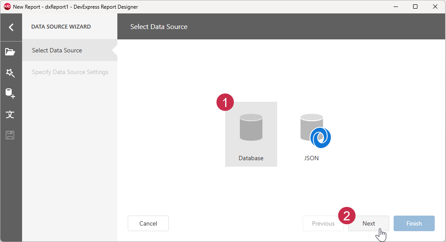Click the Finish button
The height and width of the screenshot is (242, 446).
click(414, 223)
